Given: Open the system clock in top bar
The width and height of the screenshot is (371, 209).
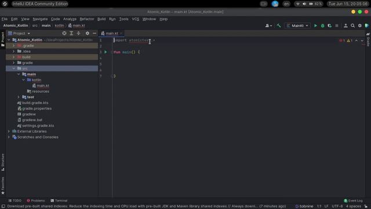Looking at the screenshot, I should pyautogui.click(x=348, y=4).
